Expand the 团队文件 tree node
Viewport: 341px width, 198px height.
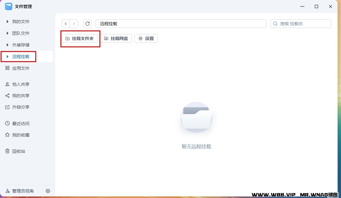[8, 33]
